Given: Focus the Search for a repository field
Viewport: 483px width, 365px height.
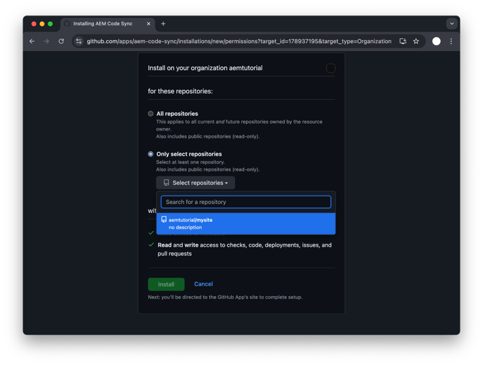Looking at the screenshot, I should coord(246,202).
